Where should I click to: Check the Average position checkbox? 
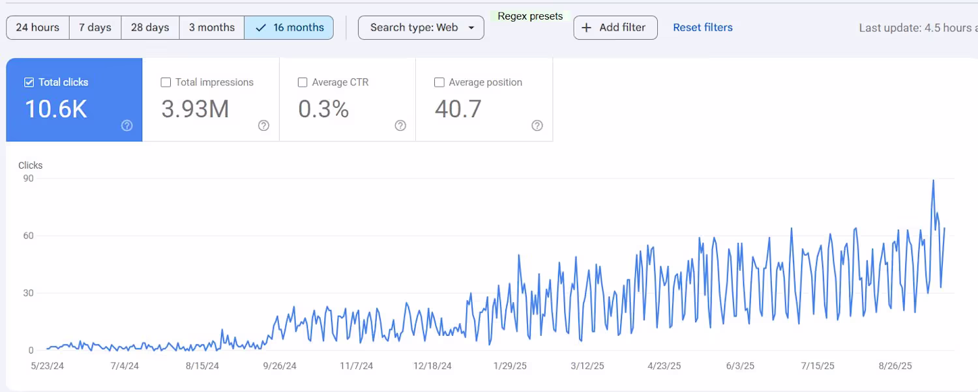(x=439, y=83)
